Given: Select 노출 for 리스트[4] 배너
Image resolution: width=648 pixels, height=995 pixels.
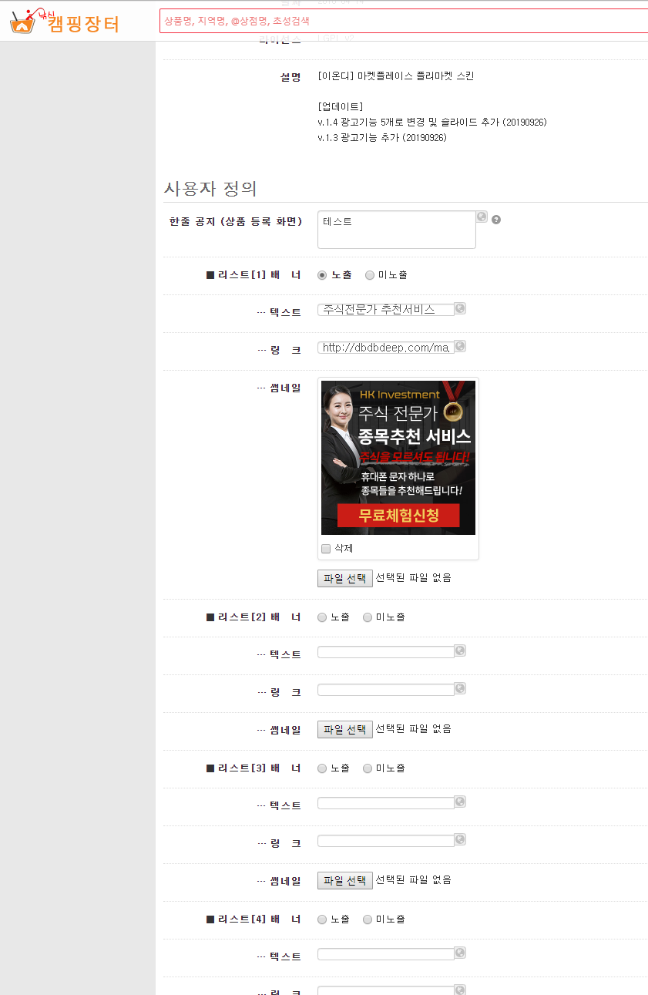Looking at the screenshot, I should [x=322, y=919].
